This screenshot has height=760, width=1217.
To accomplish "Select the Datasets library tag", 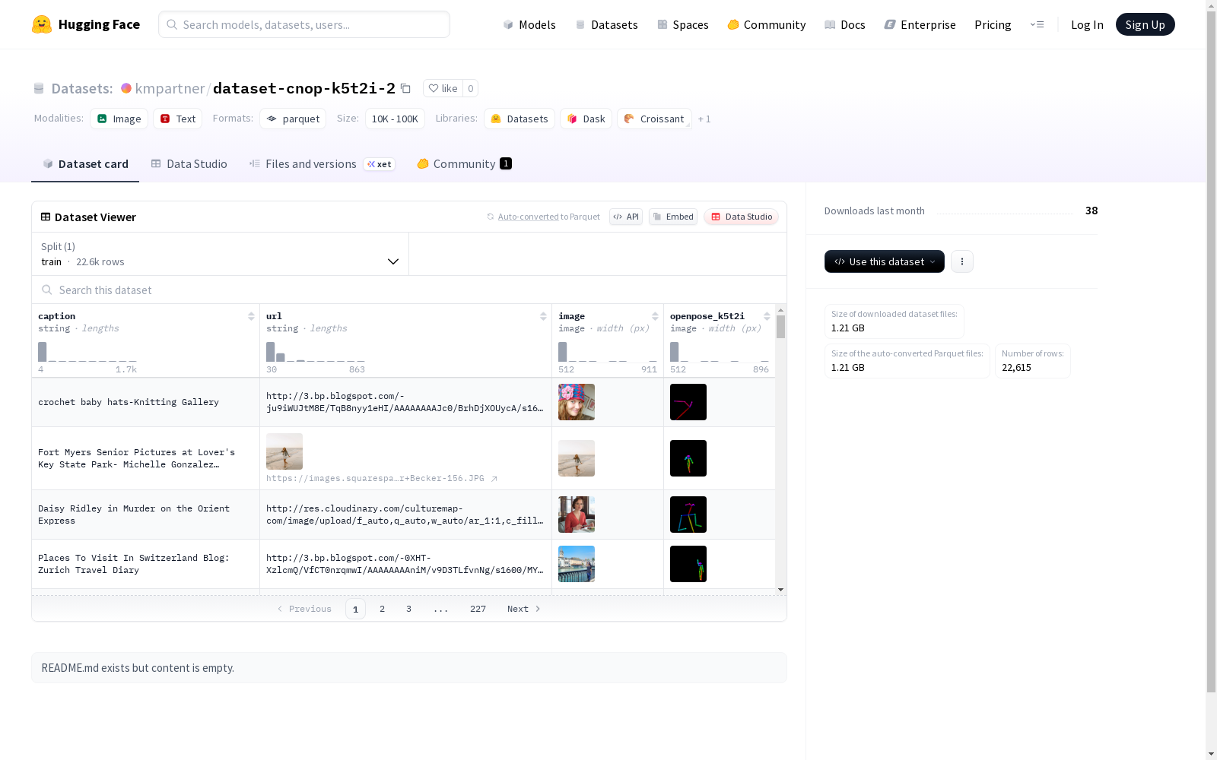I will 520,119.
